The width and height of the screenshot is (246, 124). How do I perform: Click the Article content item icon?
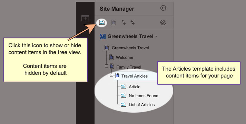click(123, 86)
